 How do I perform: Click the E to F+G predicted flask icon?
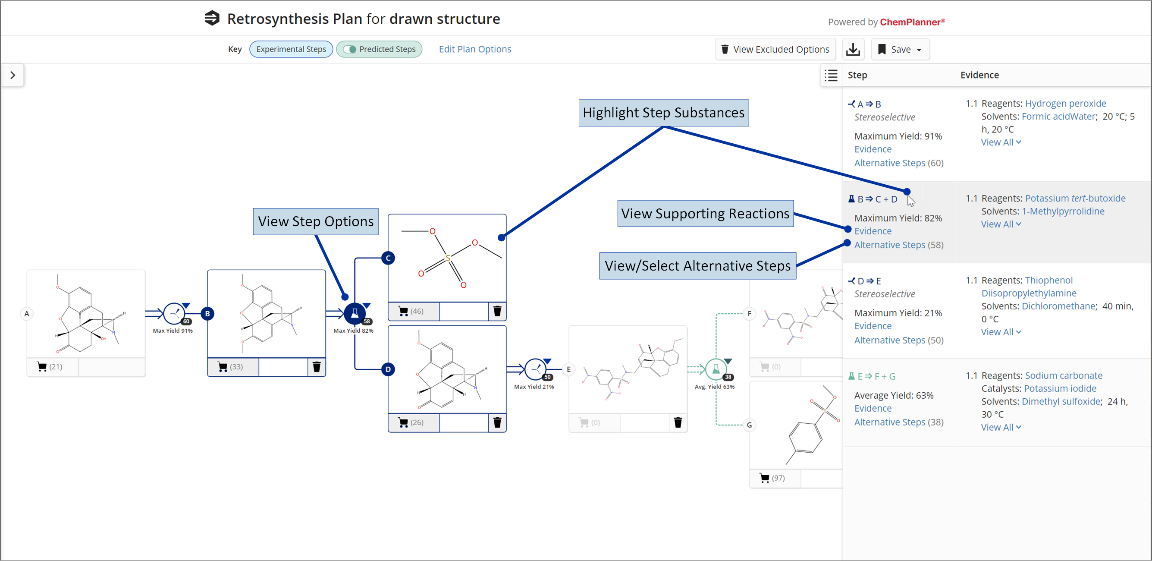point(716,369)
